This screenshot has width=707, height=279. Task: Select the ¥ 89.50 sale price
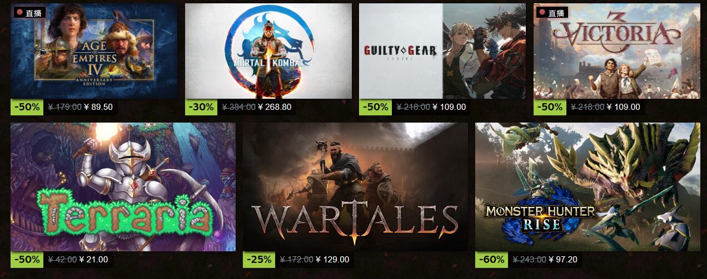(x=98, y=107)
